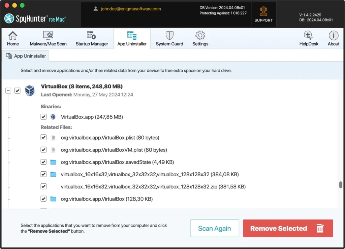Collapse the VirtualBox item tree
Viewport: 345px width, 249px height.
[8, 91]
